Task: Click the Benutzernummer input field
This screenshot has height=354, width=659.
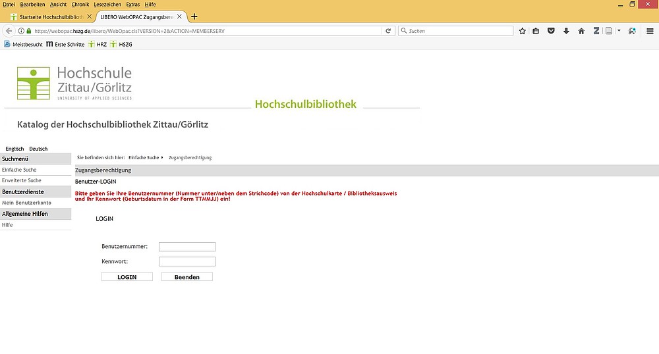Action: tap(187, 247)
